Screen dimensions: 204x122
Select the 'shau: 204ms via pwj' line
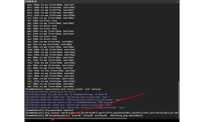(51, 55)
